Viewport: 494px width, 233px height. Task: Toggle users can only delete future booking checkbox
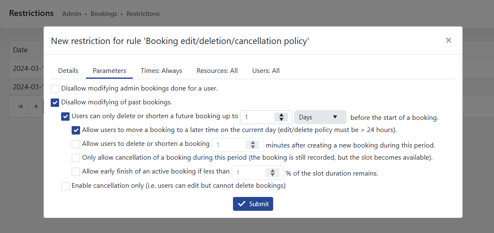point(65,116)
